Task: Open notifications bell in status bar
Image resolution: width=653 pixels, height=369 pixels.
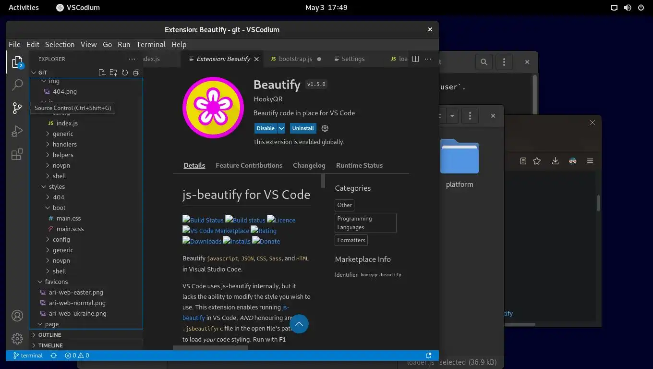Action: pyautogui.click(x=429, y=356)
